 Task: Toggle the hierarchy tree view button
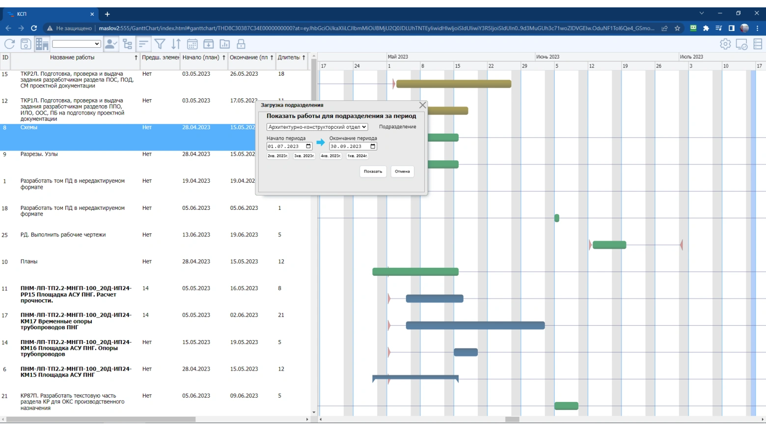(x=127, y=44)
